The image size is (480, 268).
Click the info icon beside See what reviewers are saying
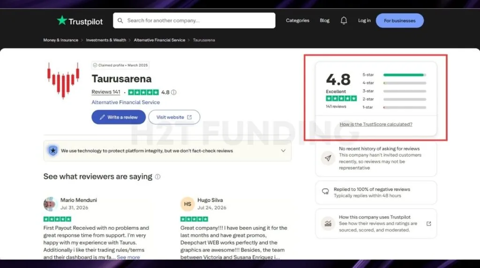[x=157, y=177]
